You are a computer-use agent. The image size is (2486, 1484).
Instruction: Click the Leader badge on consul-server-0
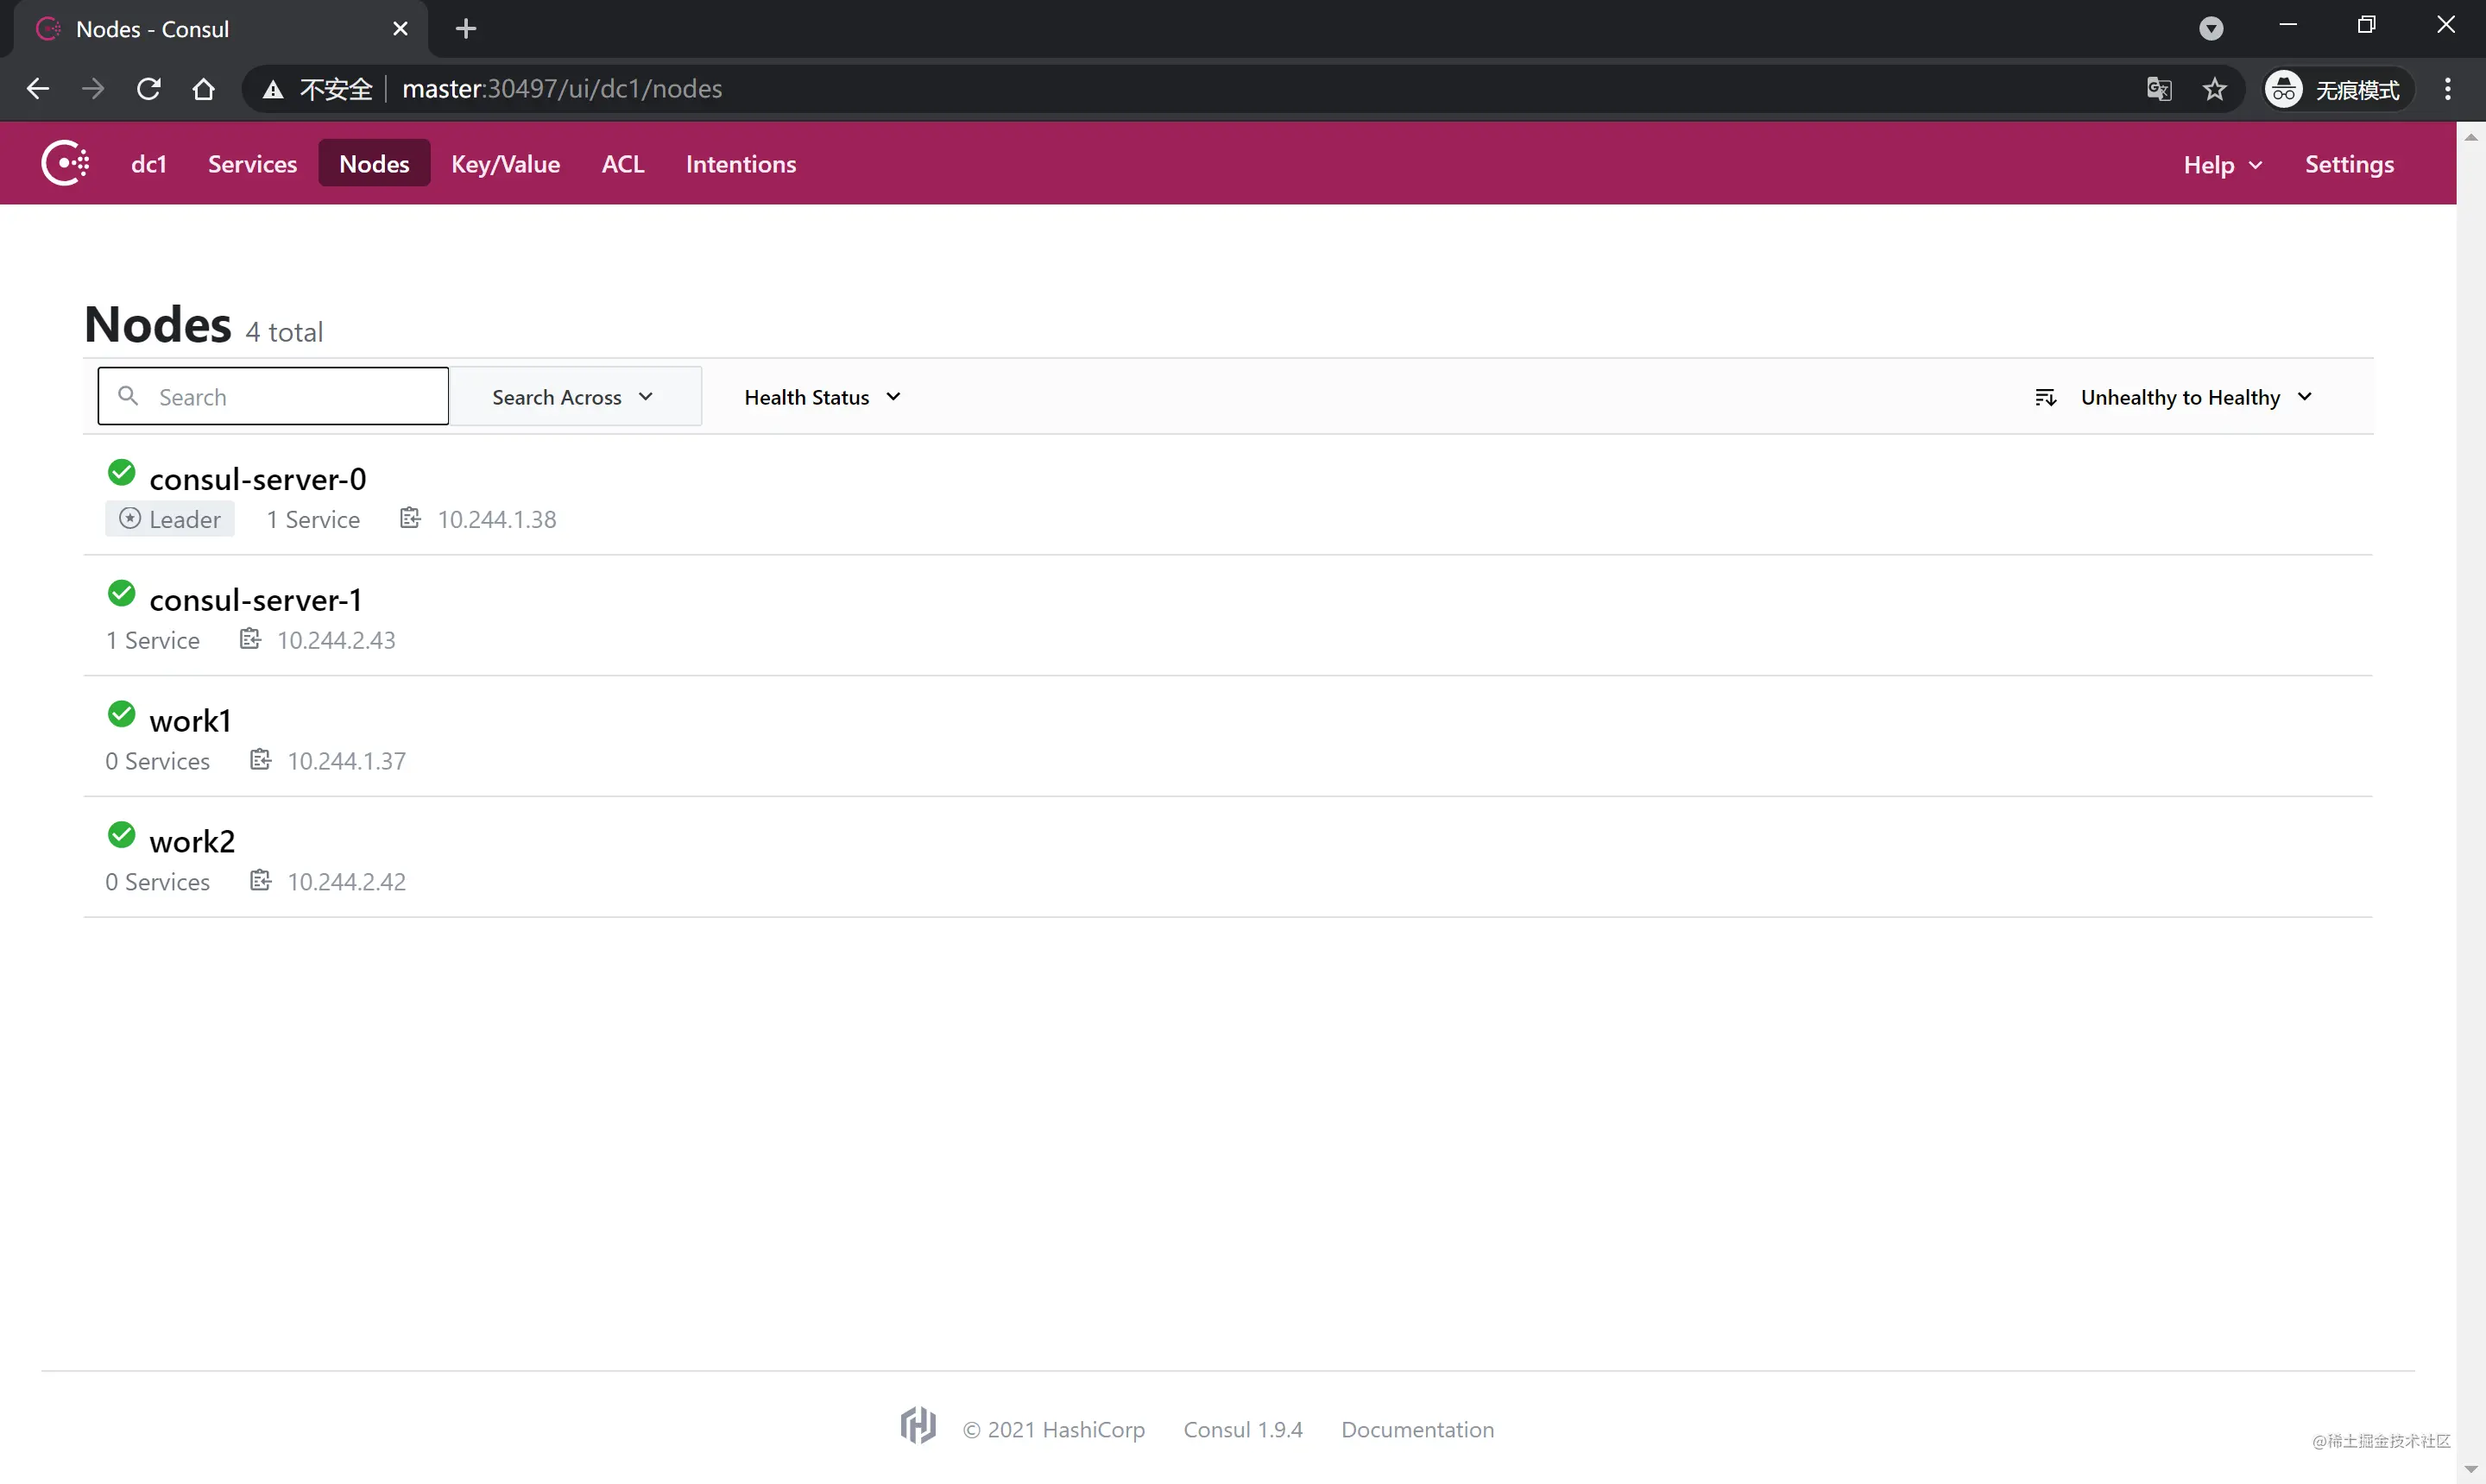(x=170, y=519)
